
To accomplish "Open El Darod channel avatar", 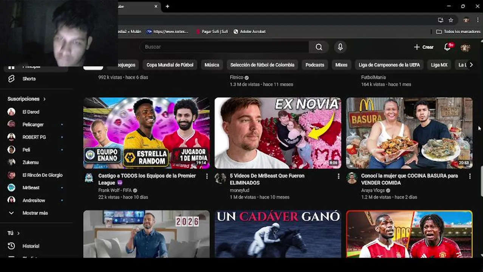I will (11, 112).
